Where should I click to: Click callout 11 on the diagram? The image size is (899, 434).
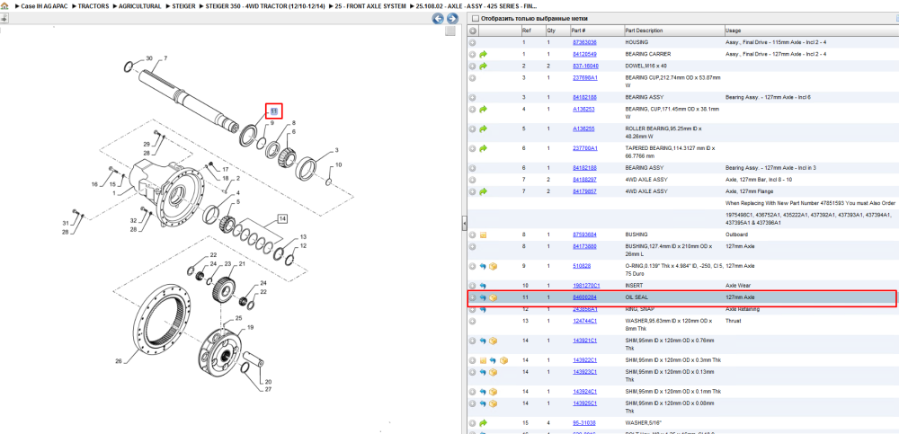tap(274, 111)
